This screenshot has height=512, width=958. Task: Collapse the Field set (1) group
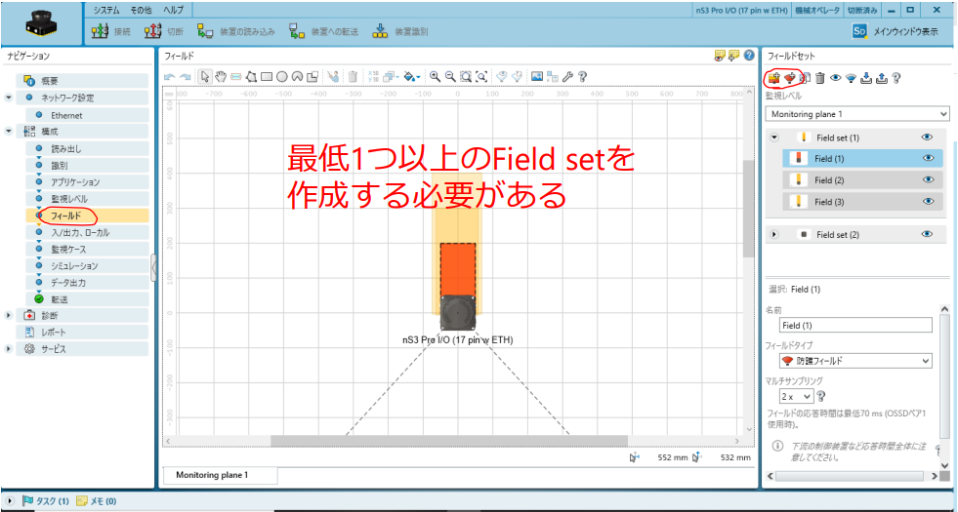[774, 138]
